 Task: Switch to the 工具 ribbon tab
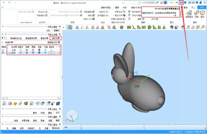click(x=193, y=8)
